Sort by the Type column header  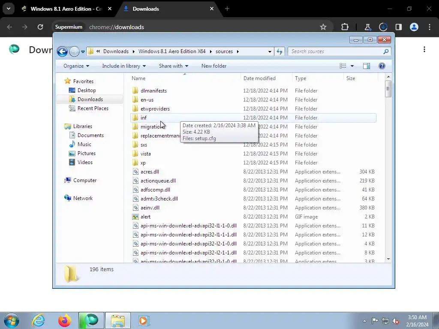tap(318, 78)
